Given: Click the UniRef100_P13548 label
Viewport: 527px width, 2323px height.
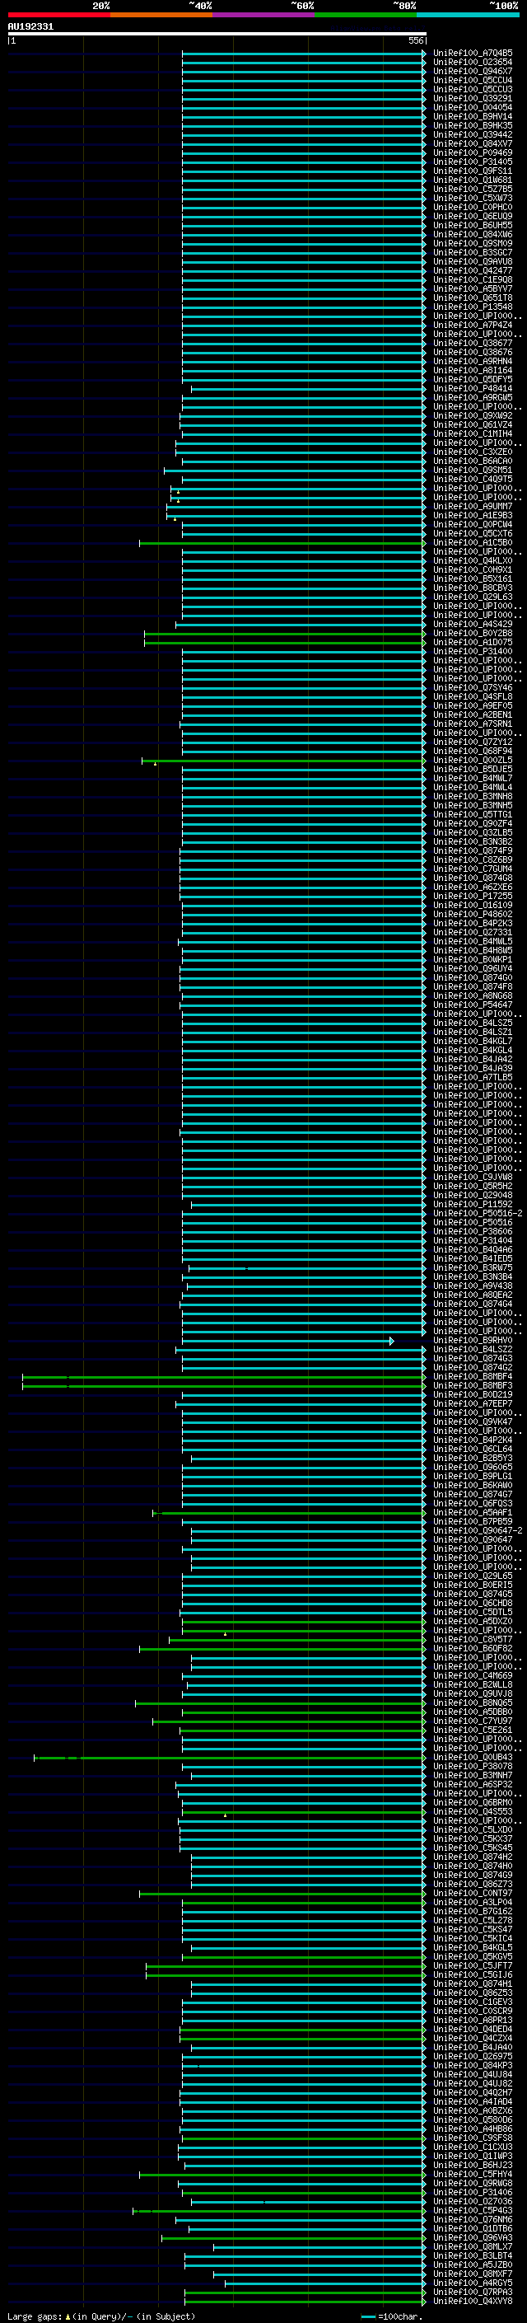Looking at the screenshot, I should pos(473,307).
